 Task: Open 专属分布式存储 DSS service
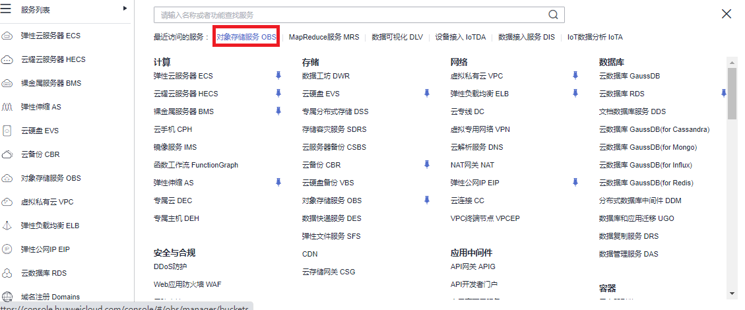[x=335, y=111]
